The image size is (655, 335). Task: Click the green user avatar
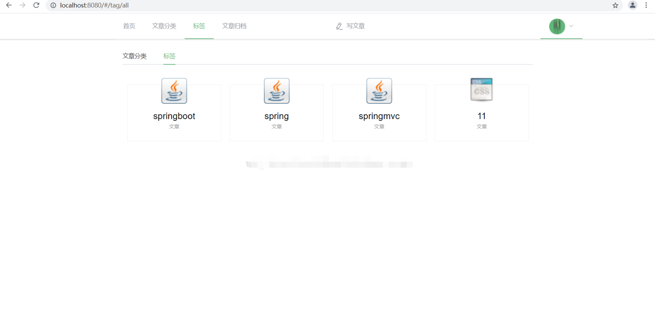tap(557, 26)
